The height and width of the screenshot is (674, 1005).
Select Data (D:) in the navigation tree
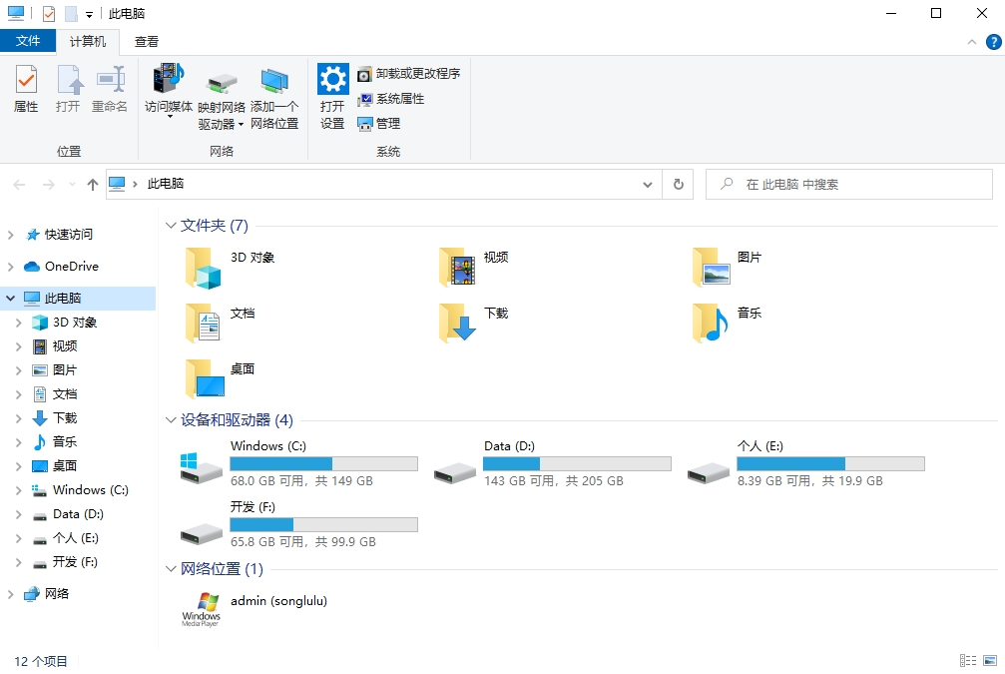[x=78, y=514]
